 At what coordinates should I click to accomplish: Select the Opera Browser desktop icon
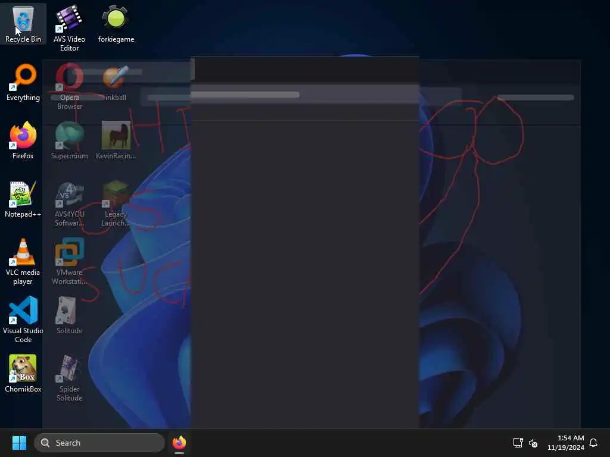coord(69,87)
